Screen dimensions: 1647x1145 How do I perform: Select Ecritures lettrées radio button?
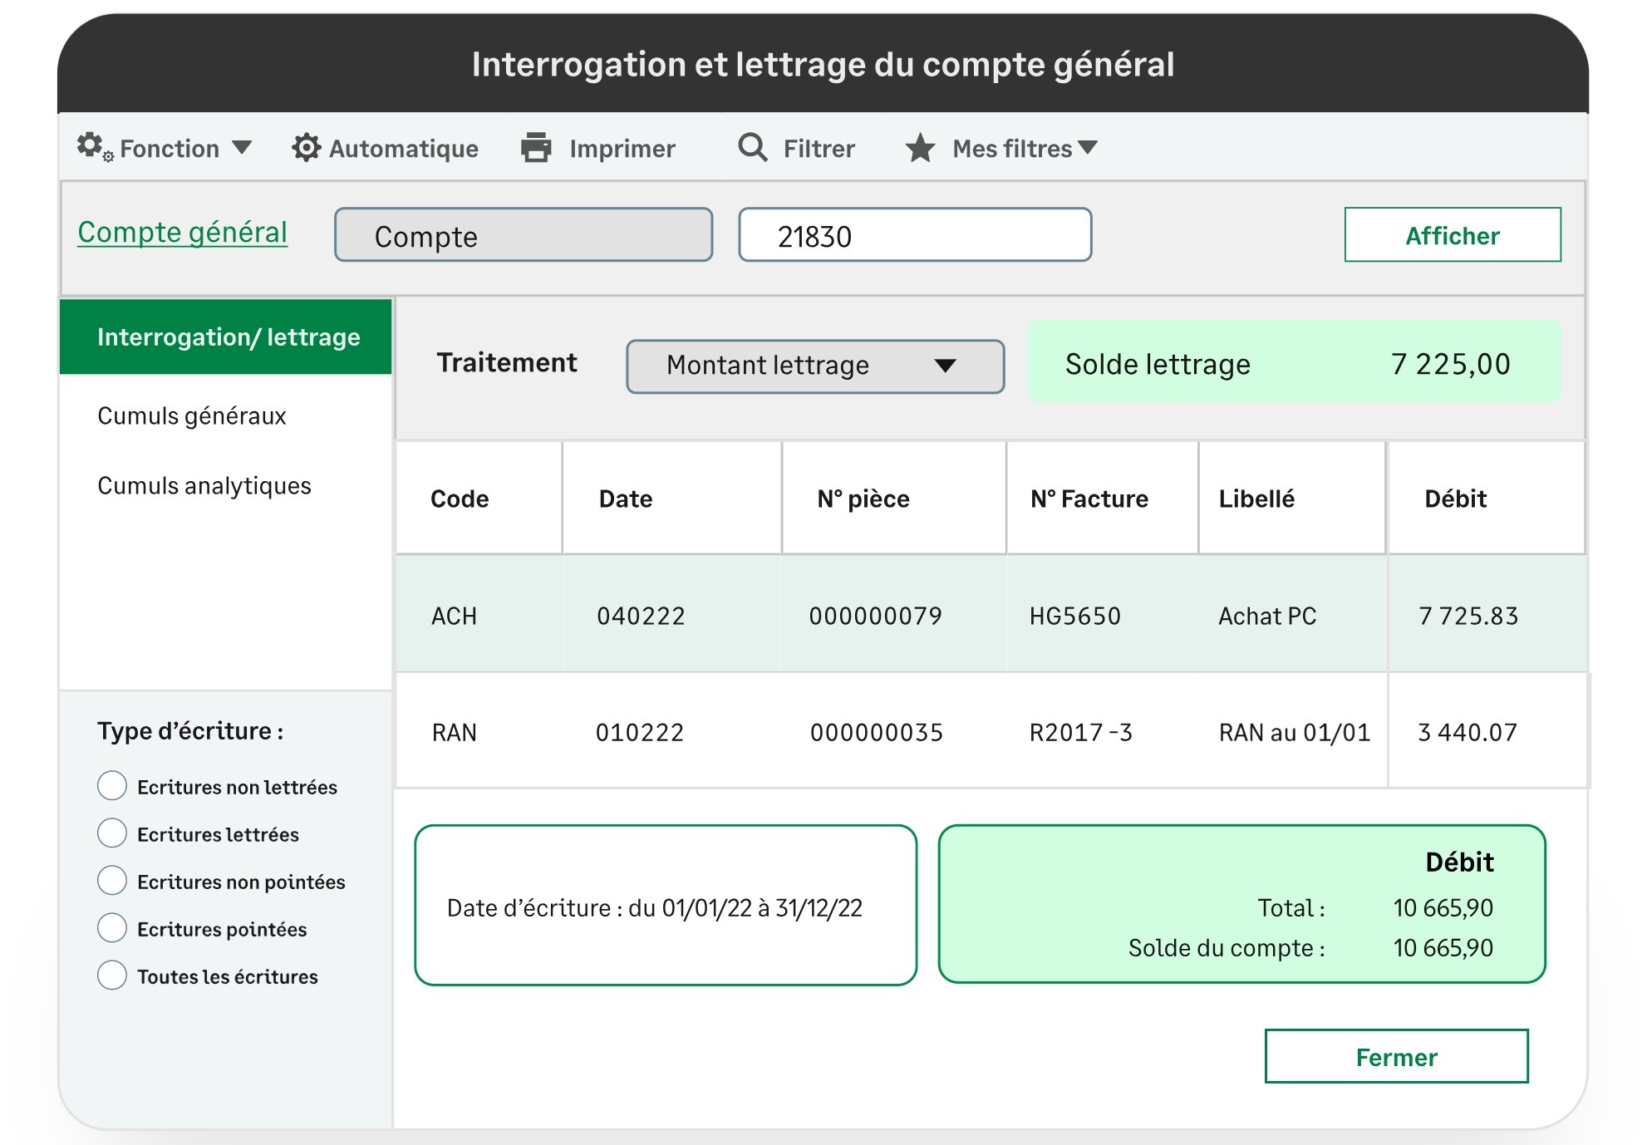[x=112, y=833]
